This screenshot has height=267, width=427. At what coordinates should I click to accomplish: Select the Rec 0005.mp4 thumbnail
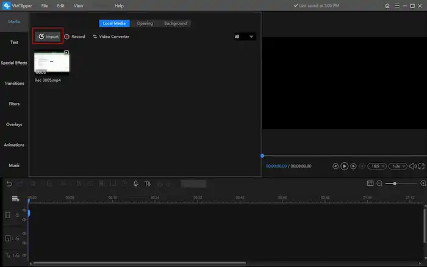pos(52,62)
